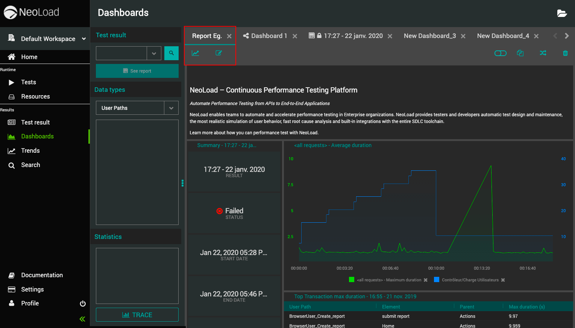The height and width of the screenshot is (328, 575).
Task: Collapse the sidebar with double chevron
Action: point(82,319)
